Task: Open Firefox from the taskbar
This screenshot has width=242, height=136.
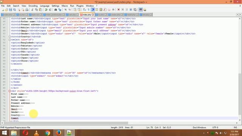Action: coord(59,133)
